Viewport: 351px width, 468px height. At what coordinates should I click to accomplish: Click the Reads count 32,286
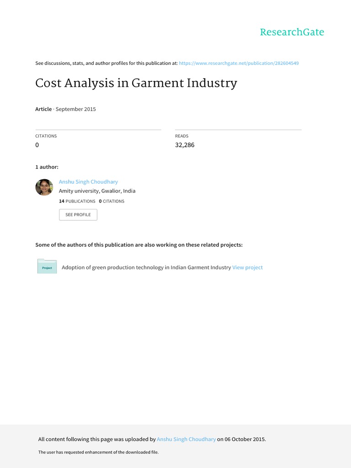(185, 145)
